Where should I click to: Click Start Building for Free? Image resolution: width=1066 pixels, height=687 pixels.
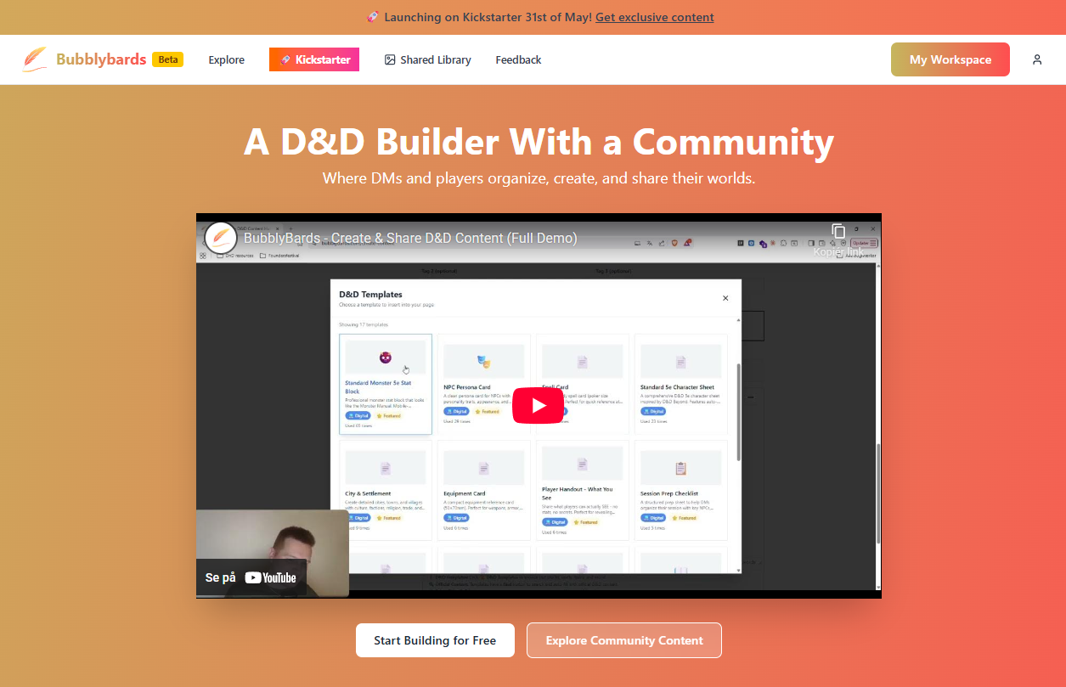(x=435, y=640)
